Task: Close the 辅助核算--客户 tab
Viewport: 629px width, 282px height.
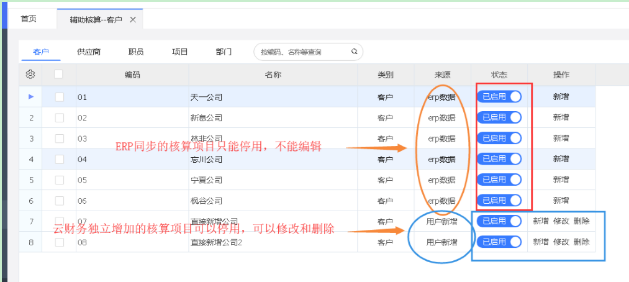Action: point(133,19)
